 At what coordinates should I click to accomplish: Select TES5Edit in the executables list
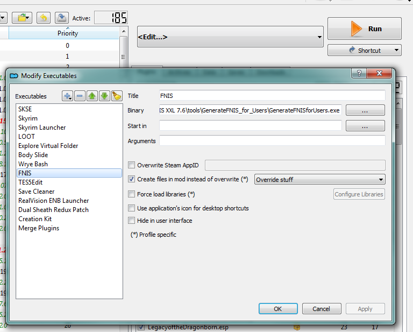click(30, 182)
